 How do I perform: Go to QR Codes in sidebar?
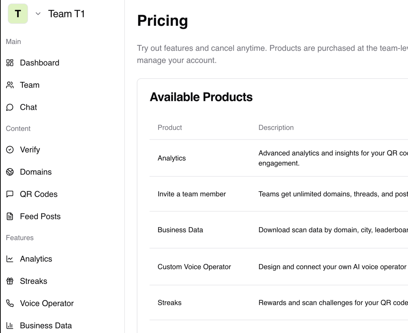click(x=39, y=194)
